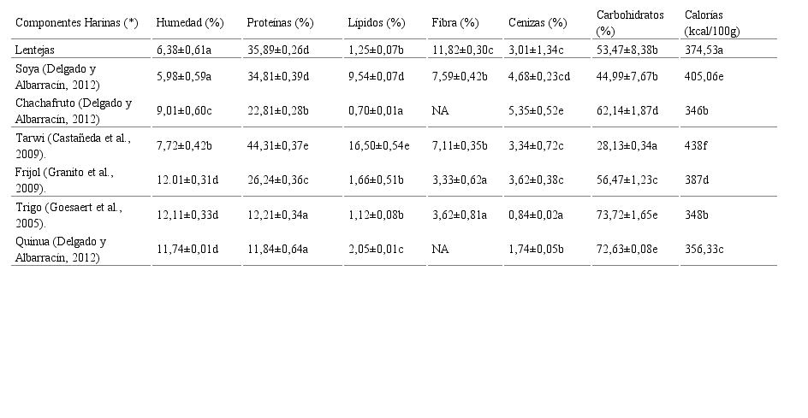Click the 'Fibra (%)' column header
808x418 pixels.
455,22
